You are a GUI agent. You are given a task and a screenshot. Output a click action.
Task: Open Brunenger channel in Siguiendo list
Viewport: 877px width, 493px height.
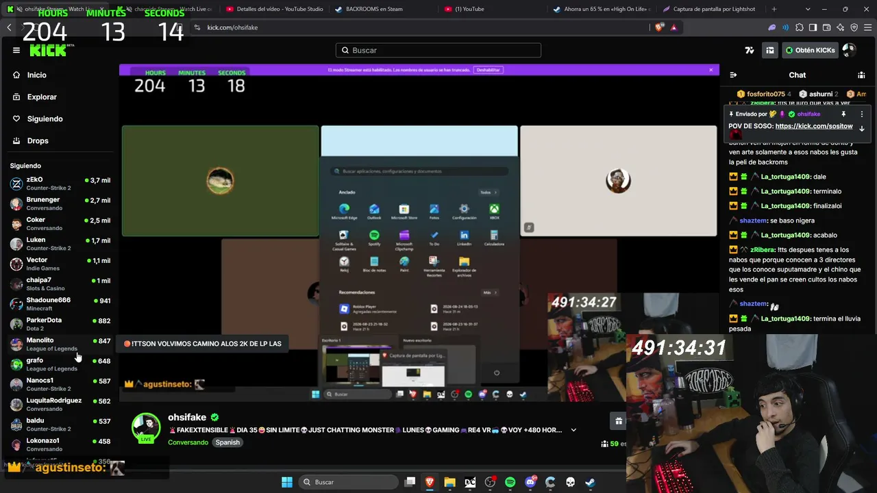click(x=60, y=203)
